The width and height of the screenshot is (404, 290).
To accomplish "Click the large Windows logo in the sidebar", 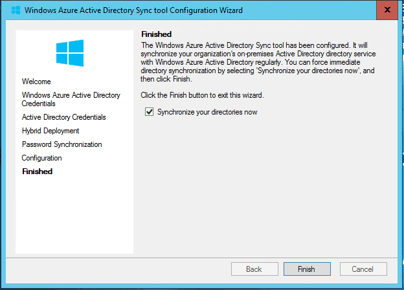I will 70,53.
